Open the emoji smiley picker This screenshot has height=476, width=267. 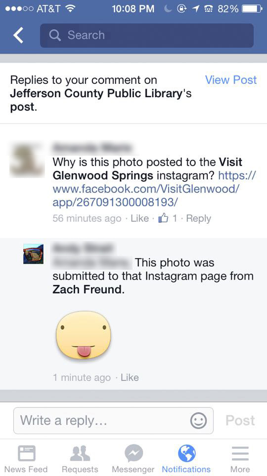pos(198,421)
